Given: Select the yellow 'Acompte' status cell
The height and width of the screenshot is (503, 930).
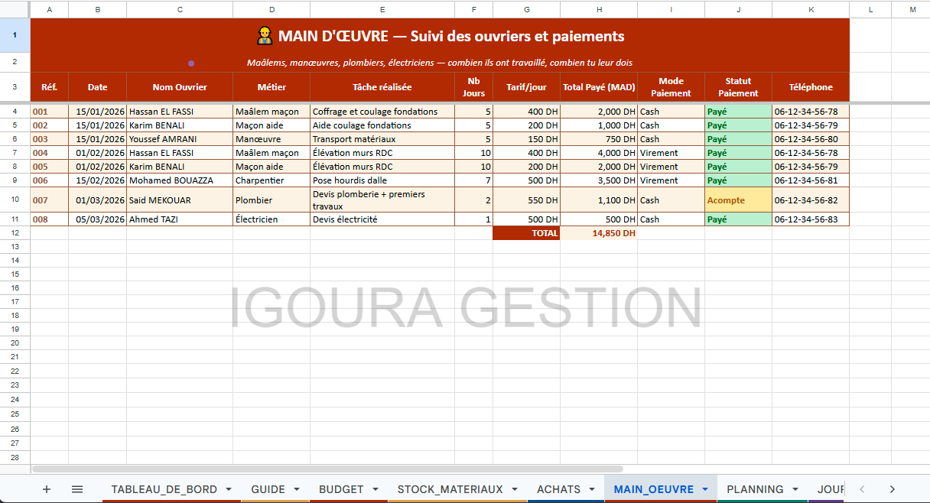Looking at the screenshot, I should tap(738, 200).
